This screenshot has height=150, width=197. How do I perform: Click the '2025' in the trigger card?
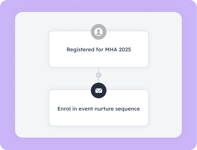coord(125,49)
